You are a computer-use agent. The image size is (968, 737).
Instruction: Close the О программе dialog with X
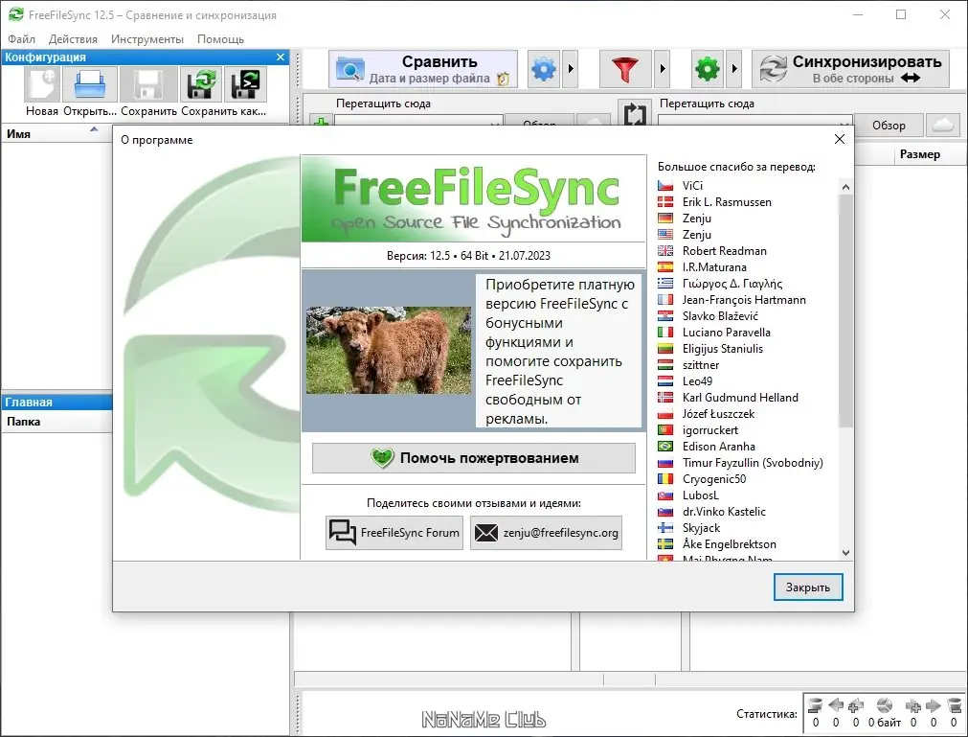(x=840, y=139)
